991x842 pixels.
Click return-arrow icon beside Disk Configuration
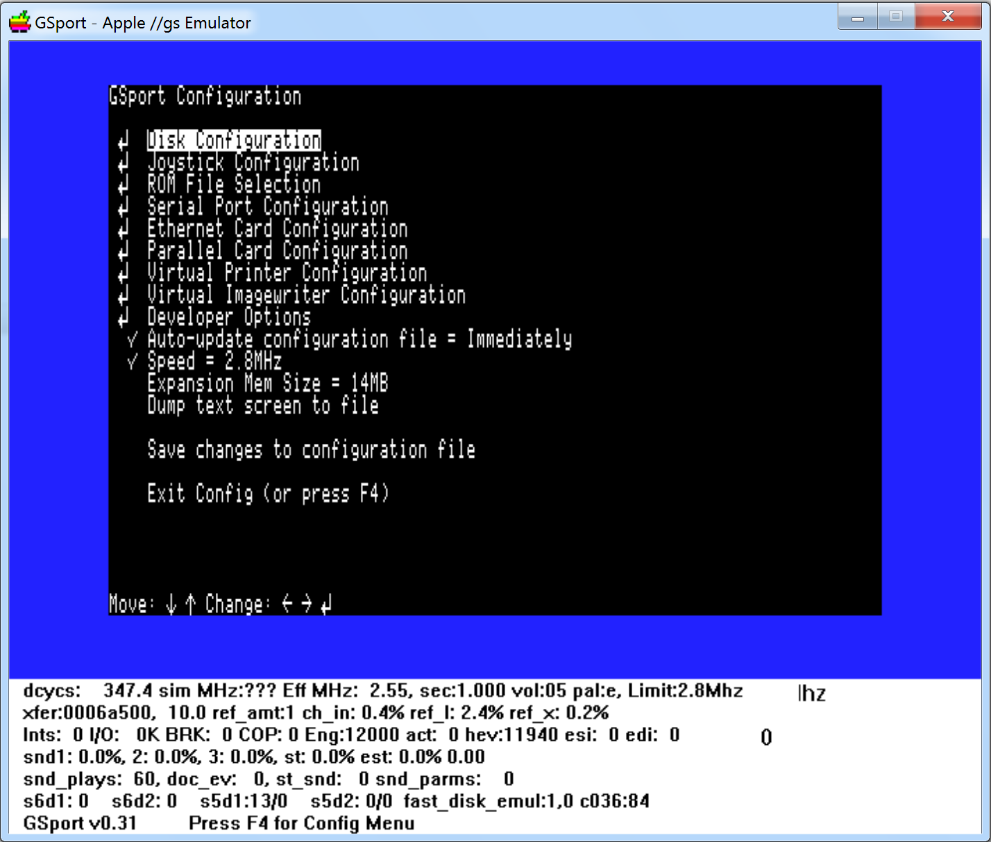124,141
